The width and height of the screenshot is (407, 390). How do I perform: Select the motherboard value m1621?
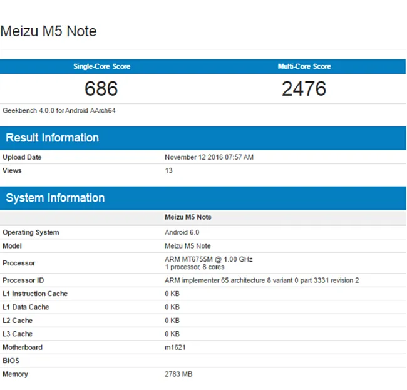pos(175,347)
